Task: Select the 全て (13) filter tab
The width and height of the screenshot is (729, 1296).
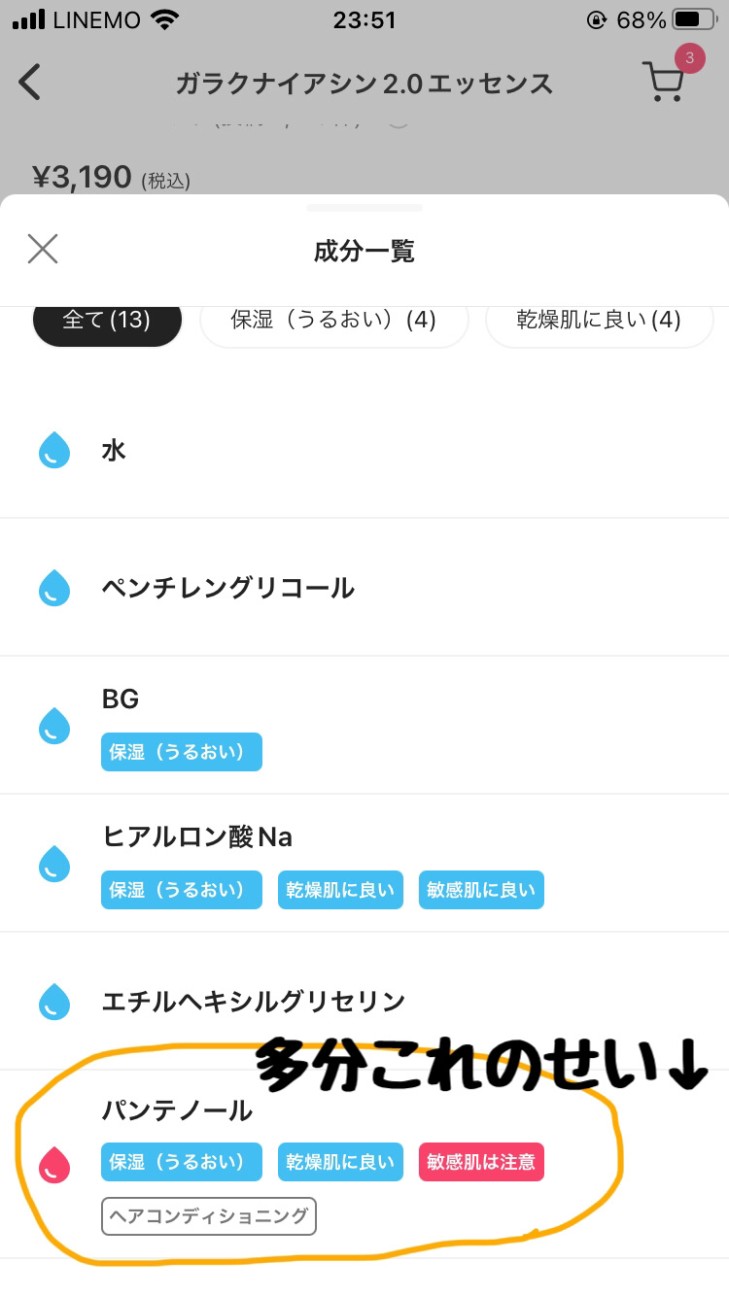Action: pyautogui.click(x=107, y=321)
